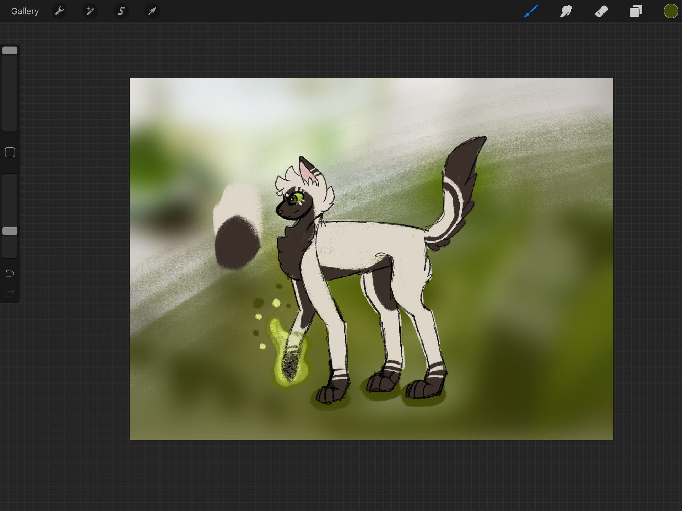Click the brush size slider handle
The image size is (682, 511).
click(10, 50)
